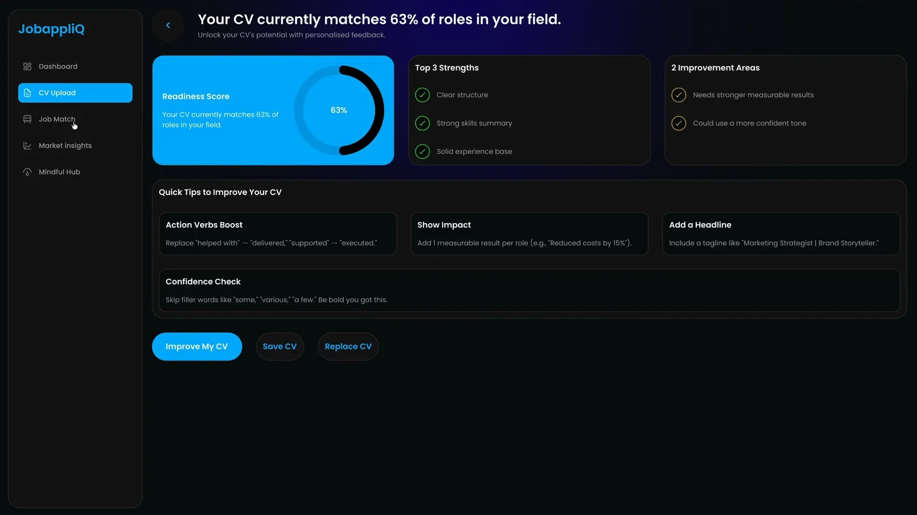Click the JobappliQ logo
This screenshot has width=917, height=515.
tap(52, 29)
